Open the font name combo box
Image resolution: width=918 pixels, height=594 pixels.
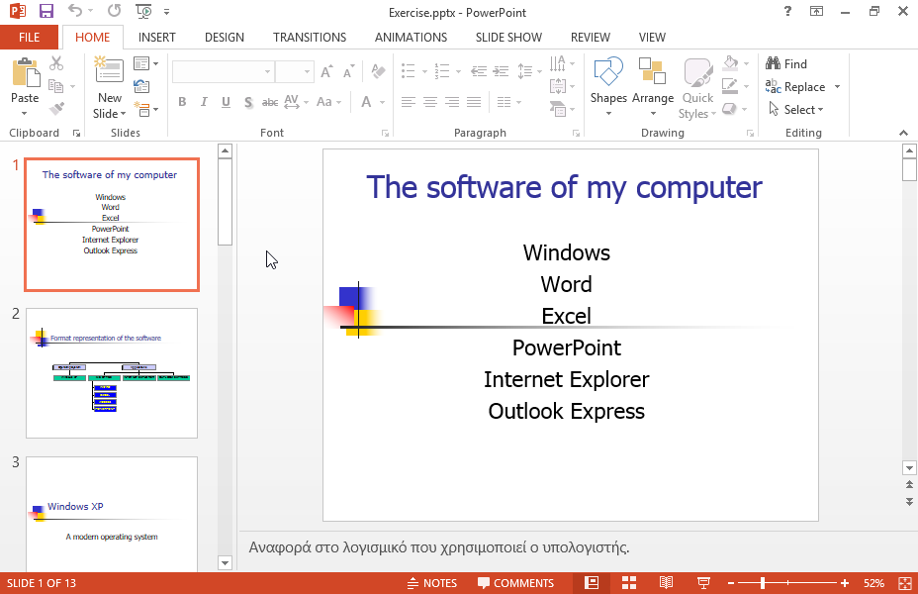[224, 71]
